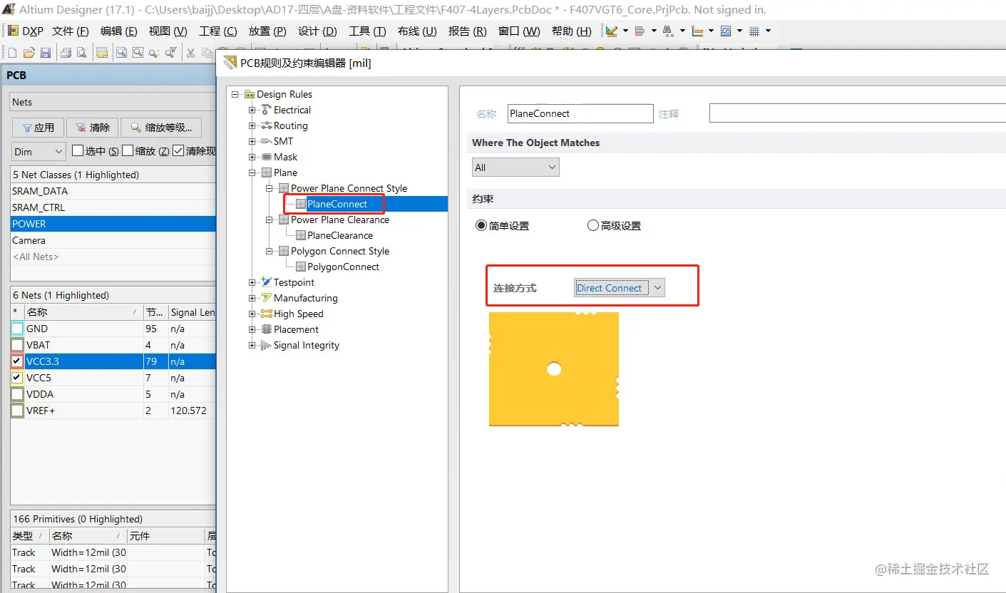Click the 缩放等级... button

point(161,128)
